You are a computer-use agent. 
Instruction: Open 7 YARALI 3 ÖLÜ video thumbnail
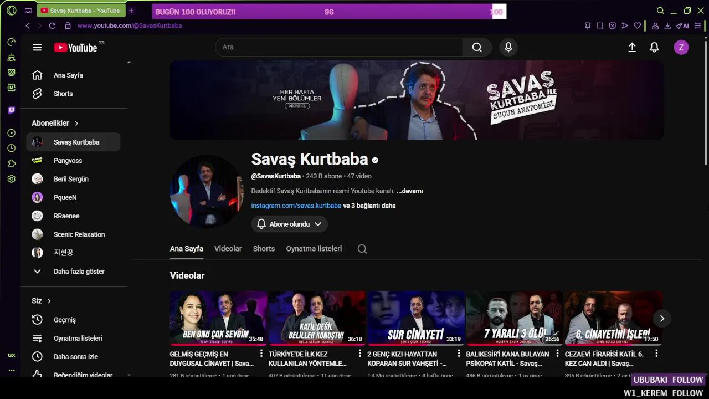515,318
